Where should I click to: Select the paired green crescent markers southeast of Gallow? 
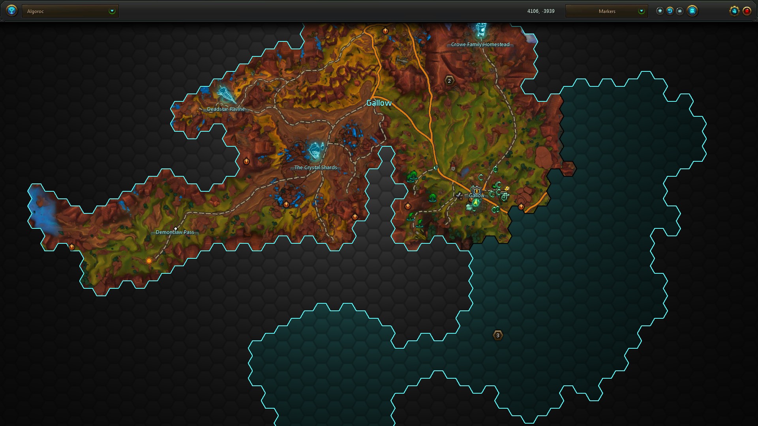click(x=496, y=209)
